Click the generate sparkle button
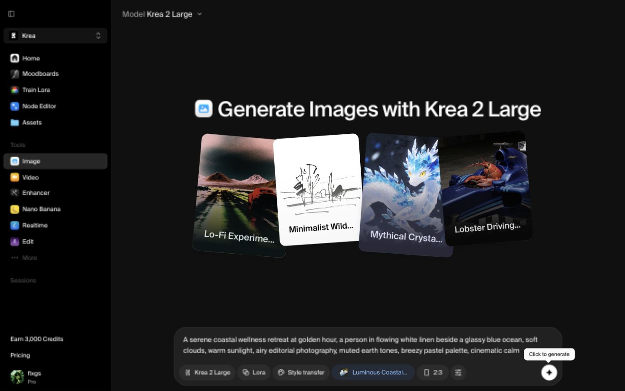The height and width of the screenshot is (391, 625). pyautogui.click(x=549, y=372)
